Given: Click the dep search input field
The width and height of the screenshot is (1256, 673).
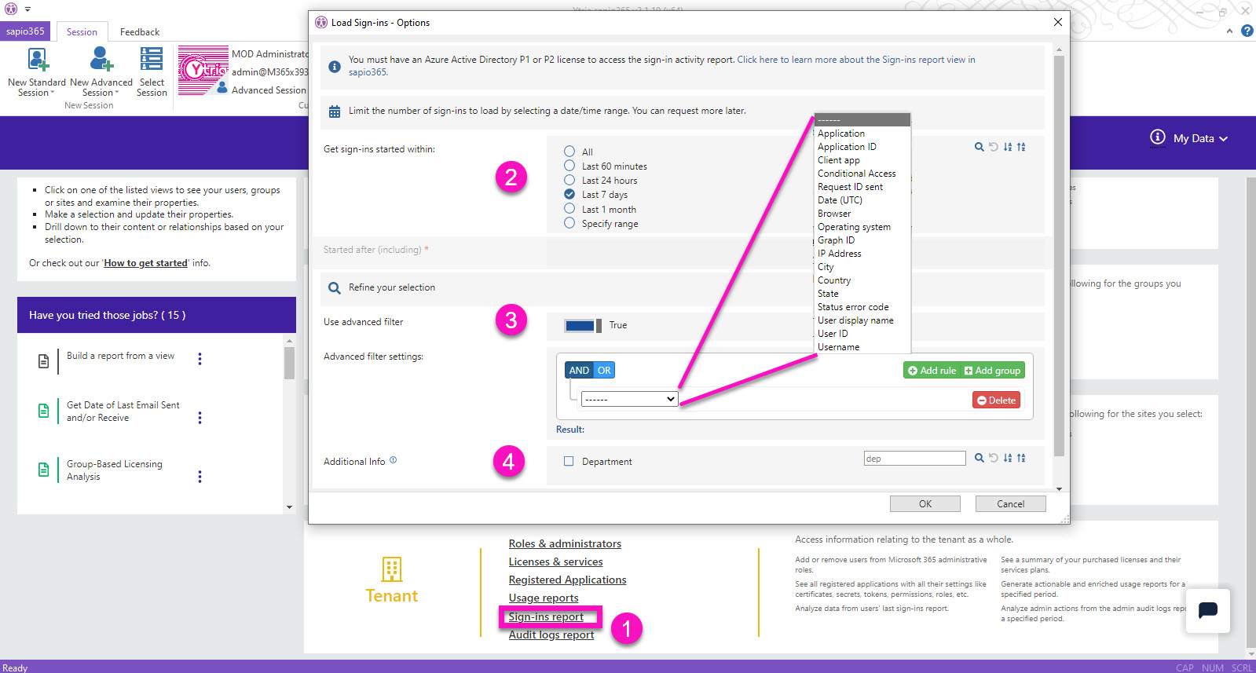Looking at the screenshot, I should (914, 458).
